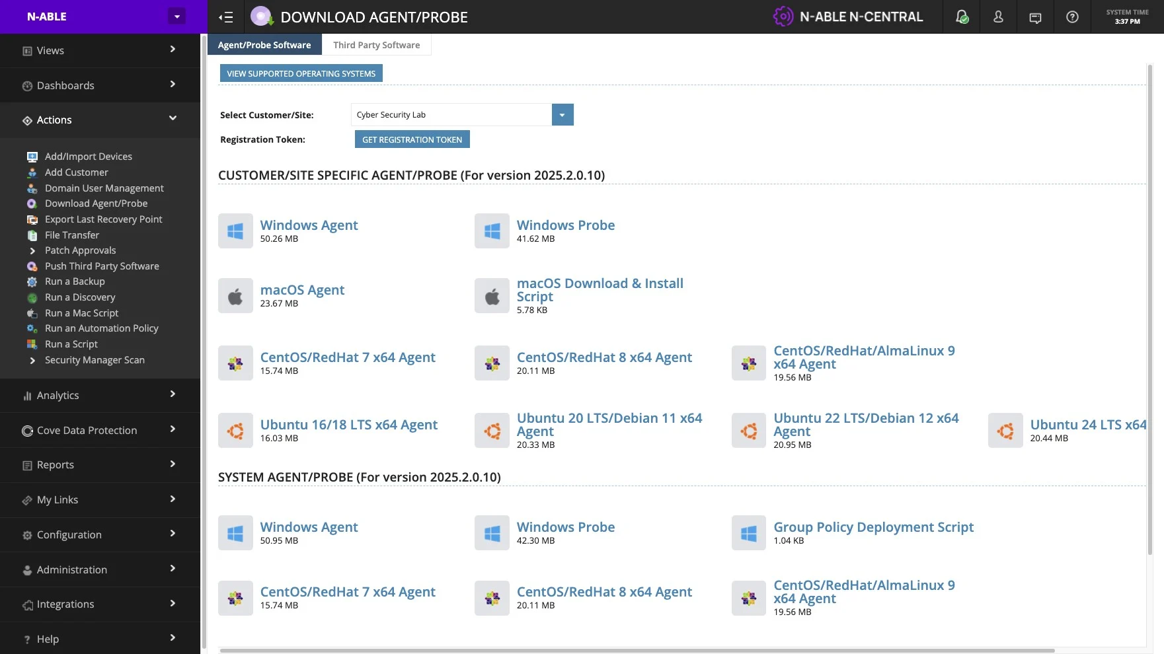Screen dimensions: 1164x654
Task: Open the N-ABLE account dropdown arrow
Action: 176,17
